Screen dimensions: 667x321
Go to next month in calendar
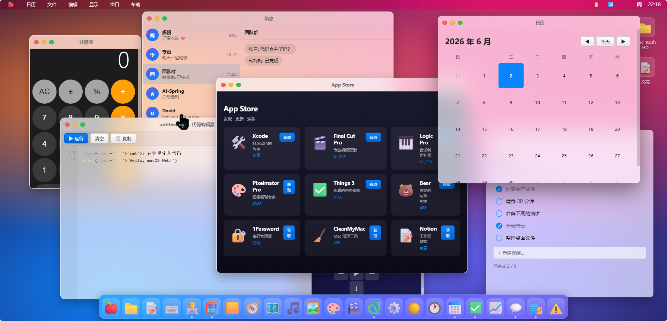623,42
